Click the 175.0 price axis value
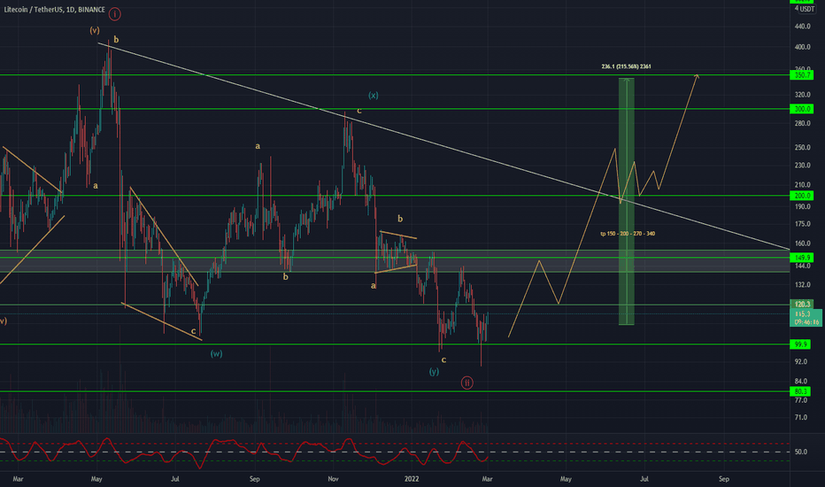Screen dimensions: 825x487 click(802, 224)
